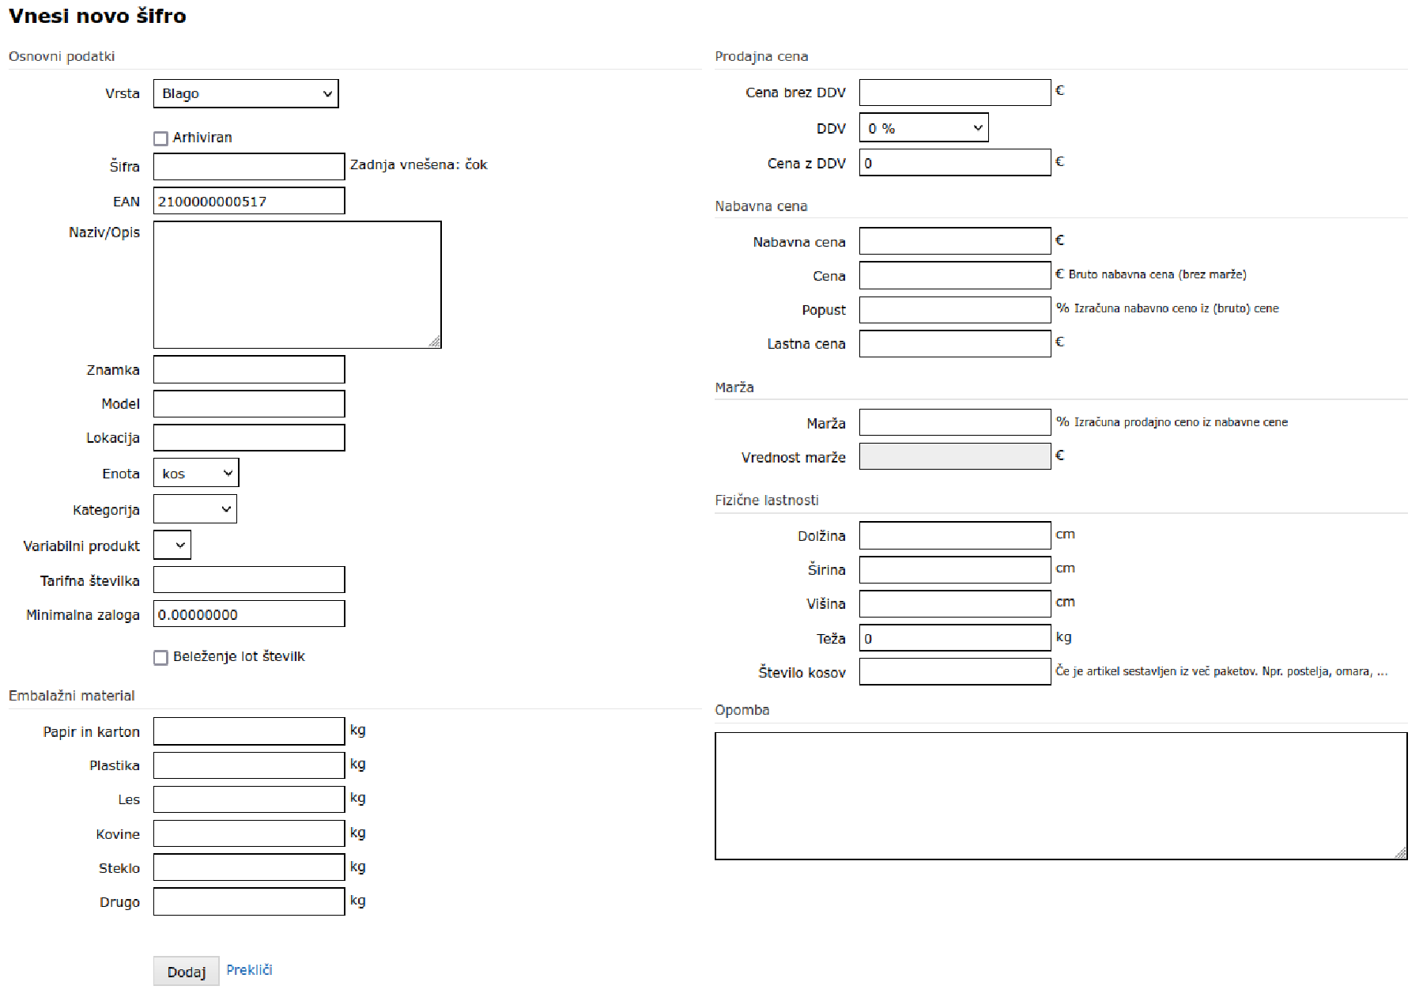This screenshot has height=1001, width=1423.
Task: Click the Minimalna zaloga field
Action: coord(249,614)
